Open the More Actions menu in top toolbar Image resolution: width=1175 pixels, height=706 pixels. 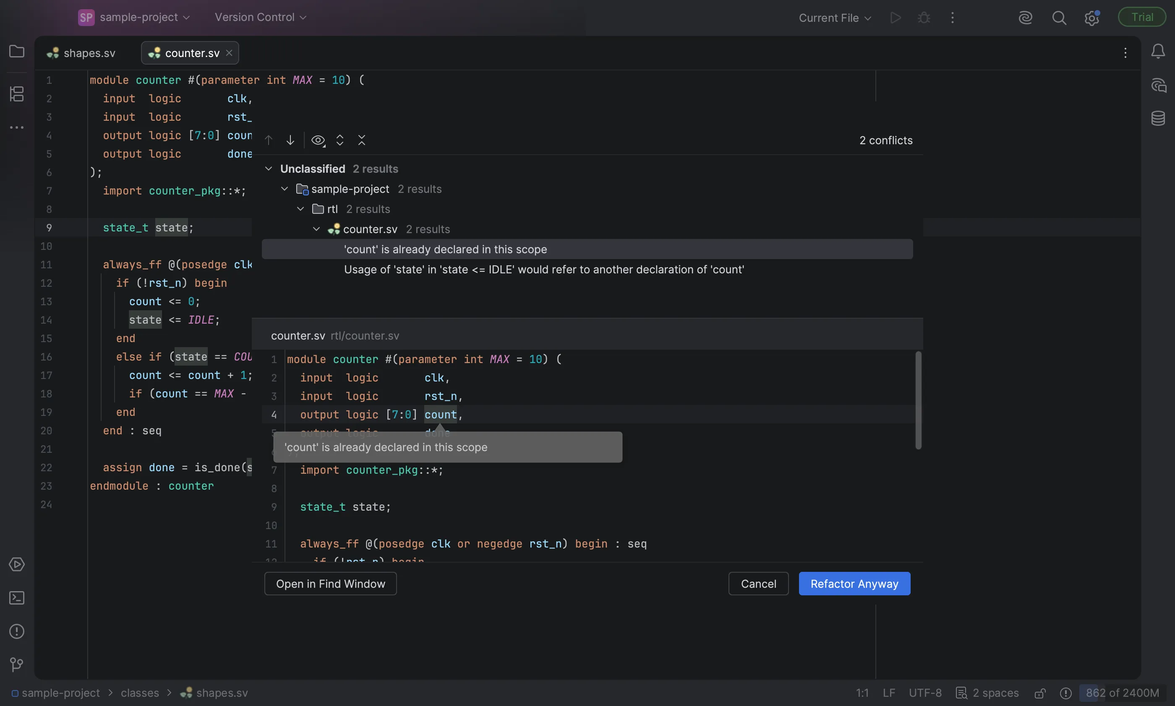952,18
